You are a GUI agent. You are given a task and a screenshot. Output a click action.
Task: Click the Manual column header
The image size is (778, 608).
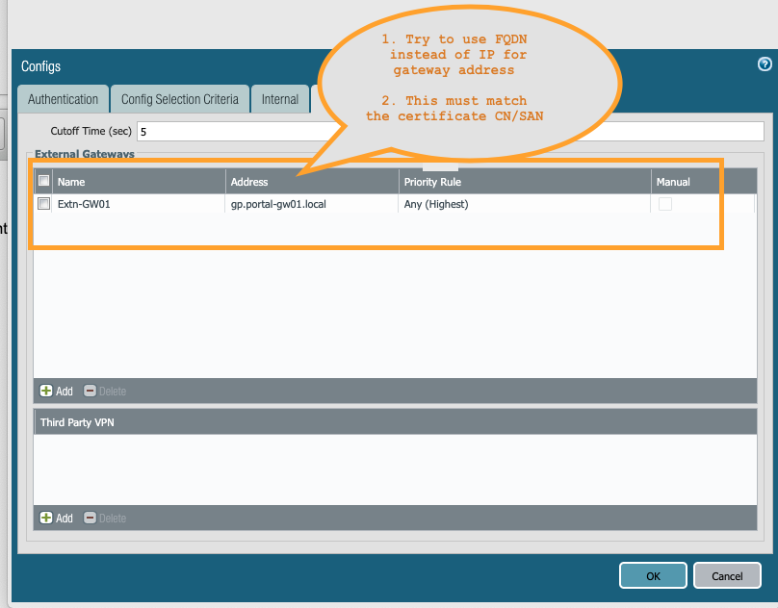coord(674,181)
